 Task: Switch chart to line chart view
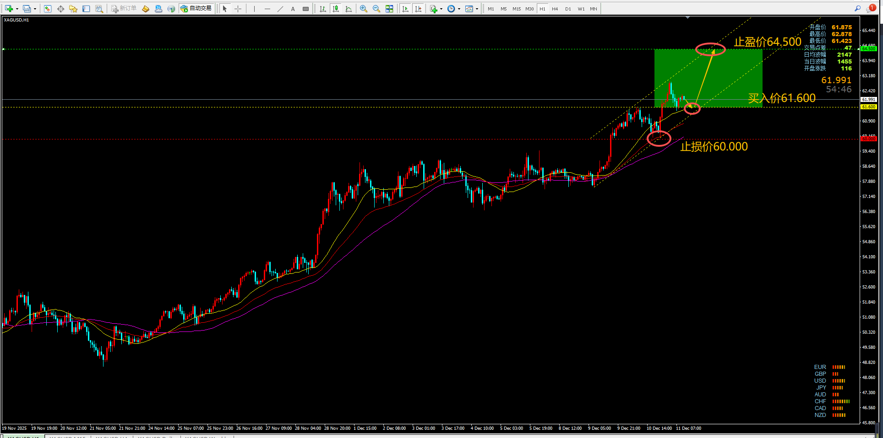point(349,9)
